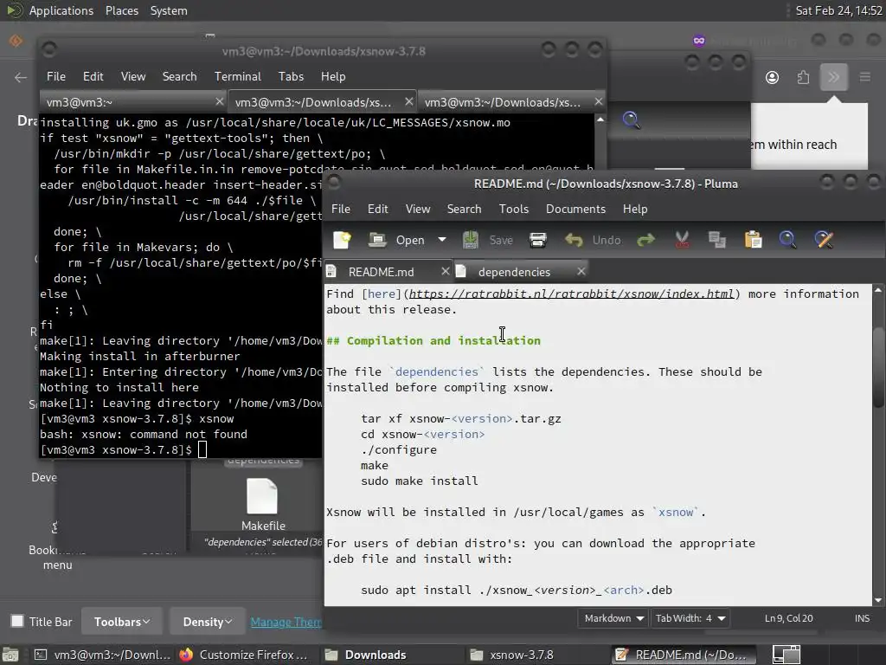Click the Pluma vertical scrollbar handle

(878, 367)
